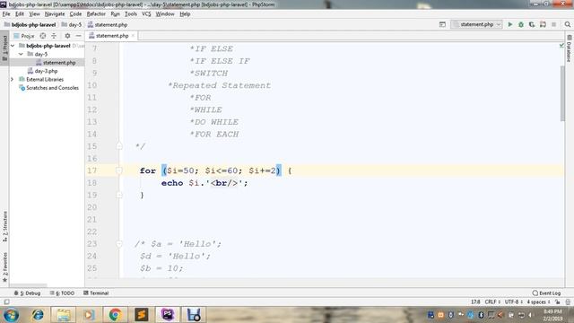Viewport: 574px width, 323px height.
Task: Open the Edit menu
Action: (20, 14)
